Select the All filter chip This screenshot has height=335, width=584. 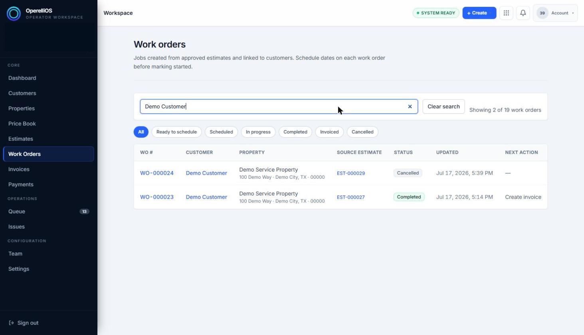pos(141,132)
